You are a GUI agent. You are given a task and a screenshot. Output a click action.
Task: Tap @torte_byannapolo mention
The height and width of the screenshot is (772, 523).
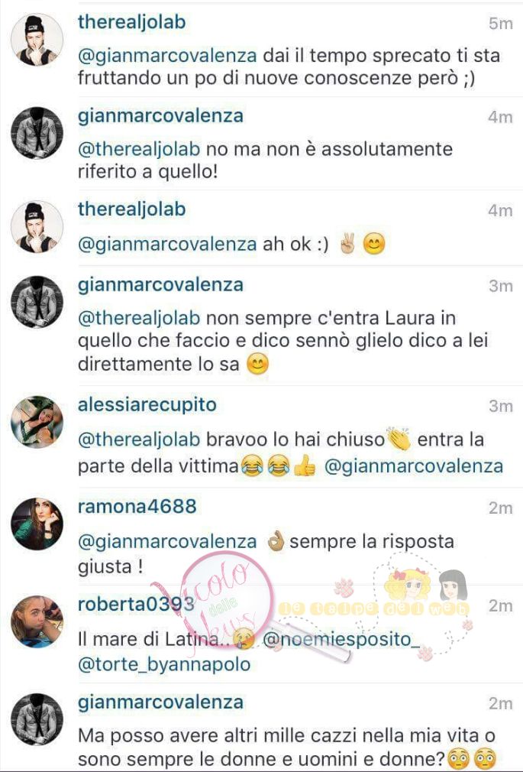tap(164, 664)
